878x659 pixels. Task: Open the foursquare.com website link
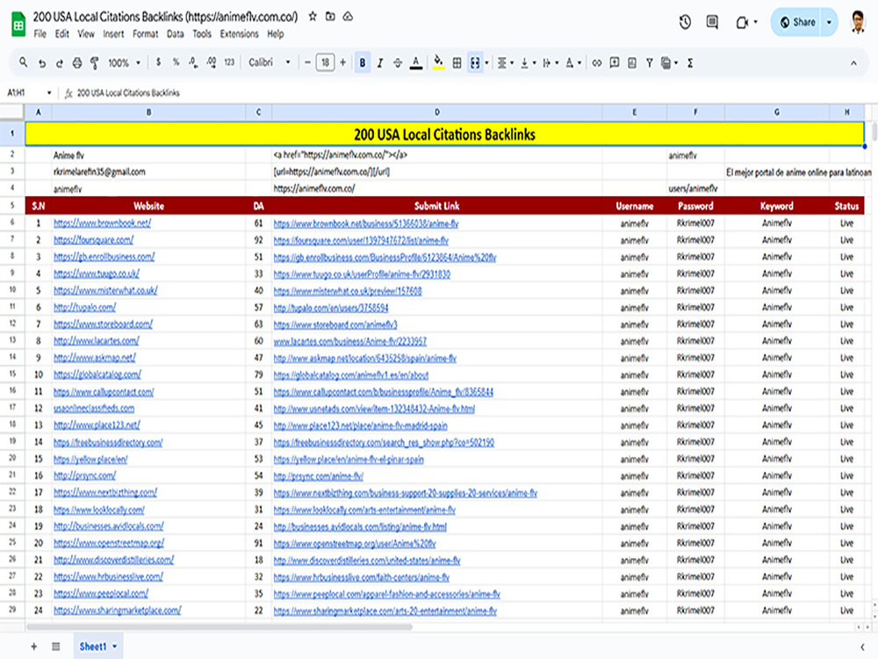(94, 240)
